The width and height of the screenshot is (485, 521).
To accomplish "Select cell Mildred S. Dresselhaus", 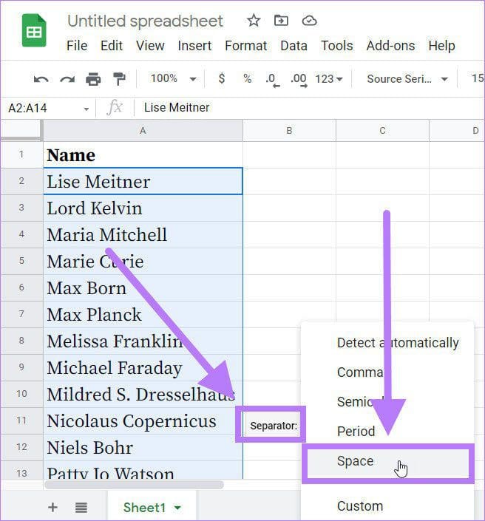I will [143, 394].
